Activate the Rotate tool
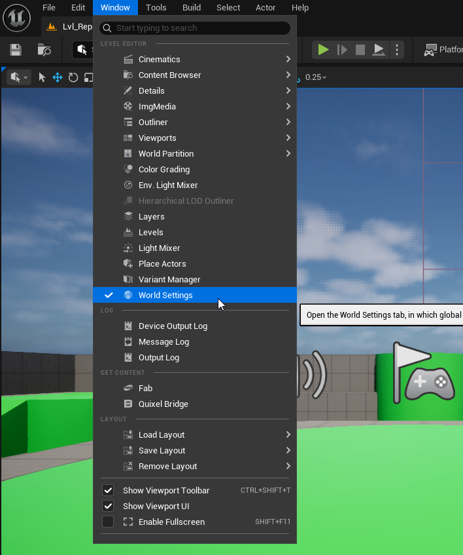463x555 pixels. [x=73, y=77]
